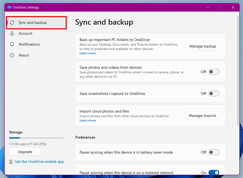Click the '1.0 GB used of 5 GB (20%)' text

click(28, 144)
